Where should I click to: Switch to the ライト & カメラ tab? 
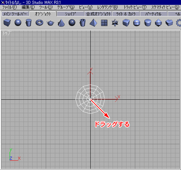126,14
